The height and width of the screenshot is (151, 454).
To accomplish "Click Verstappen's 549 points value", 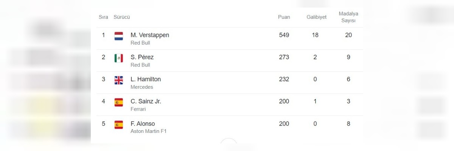I will point(284,35).
